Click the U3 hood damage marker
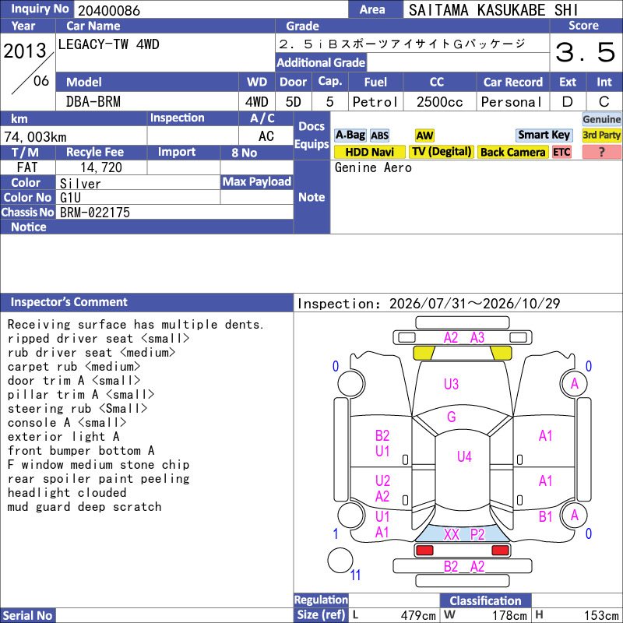The image size is (623, 623). (451, 384)
